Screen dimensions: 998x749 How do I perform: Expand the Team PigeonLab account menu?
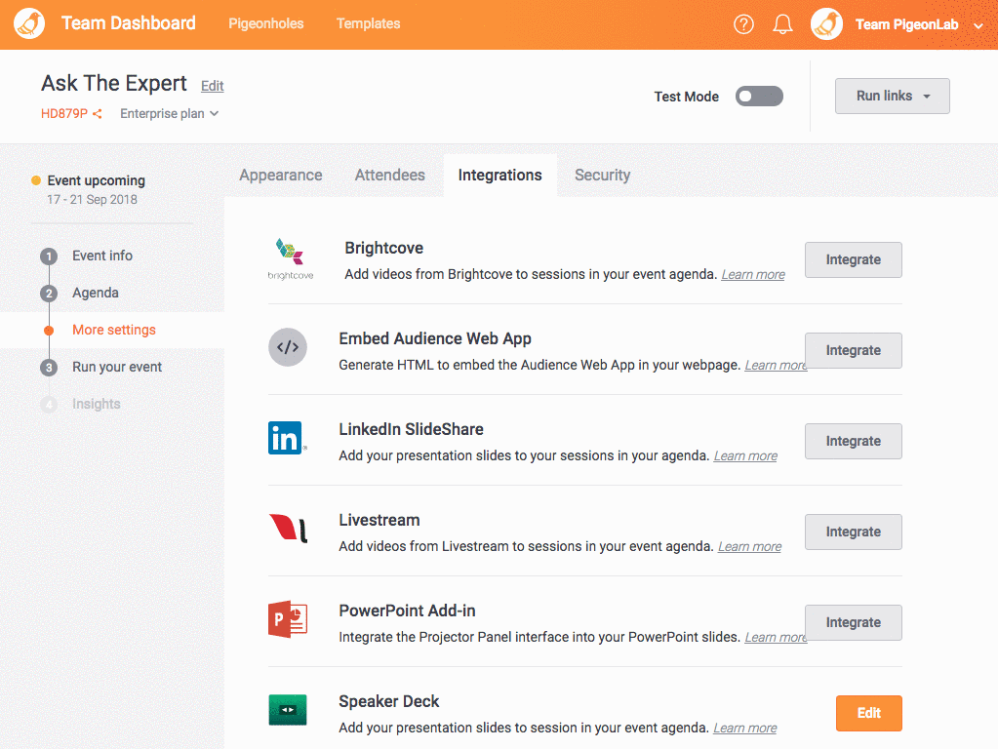978,25
